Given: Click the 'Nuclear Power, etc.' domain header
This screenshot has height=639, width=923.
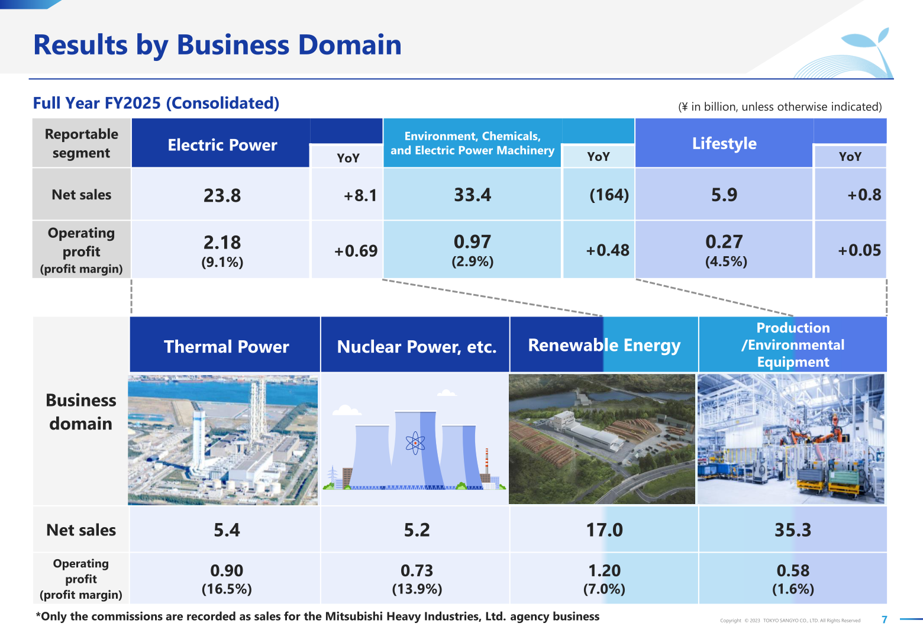Looking at the screenshot, I should pos(415,345).
